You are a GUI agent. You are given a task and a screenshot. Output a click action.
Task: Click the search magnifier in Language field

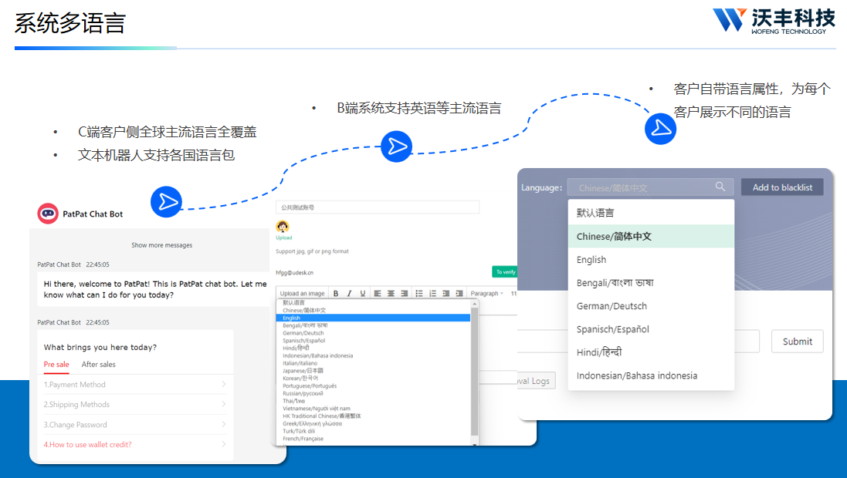tap(720, 187)
